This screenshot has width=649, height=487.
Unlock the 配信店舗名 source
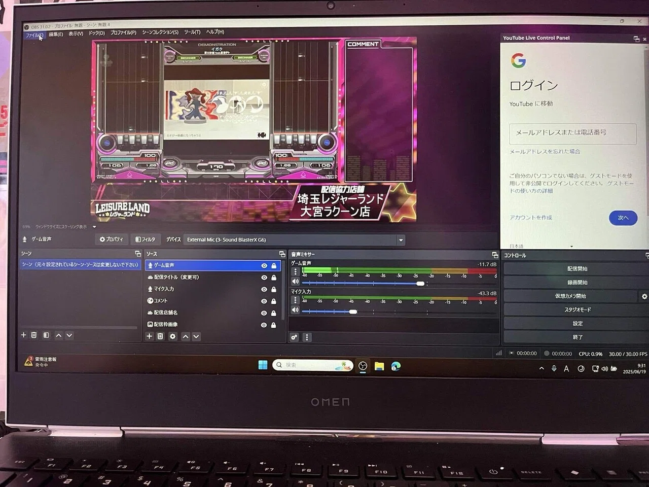point(274,313)
